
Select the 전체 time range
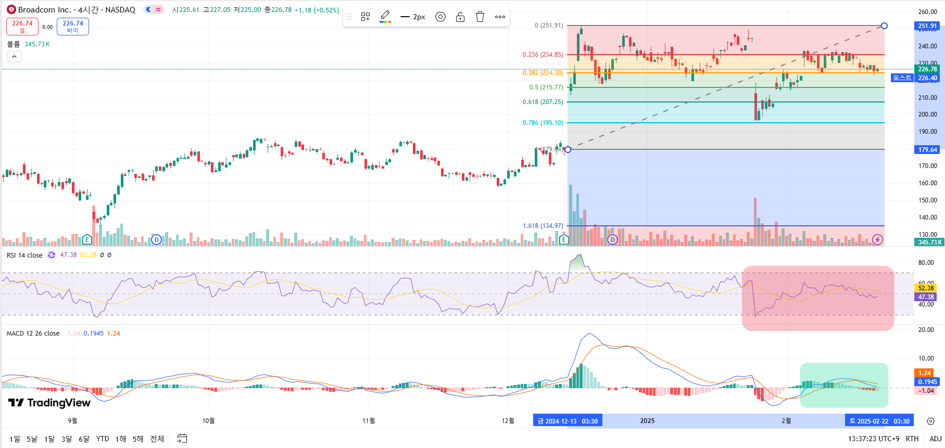point(157,439)
